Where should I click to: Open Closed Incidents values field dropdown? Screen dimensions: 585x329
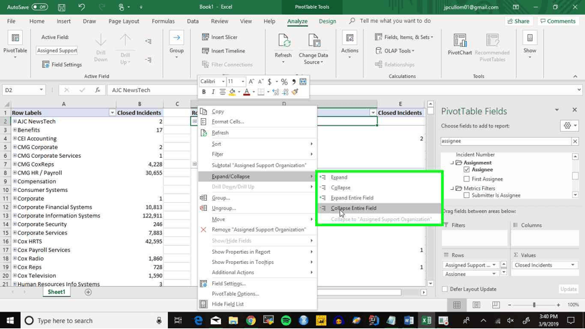coord(573,265)
